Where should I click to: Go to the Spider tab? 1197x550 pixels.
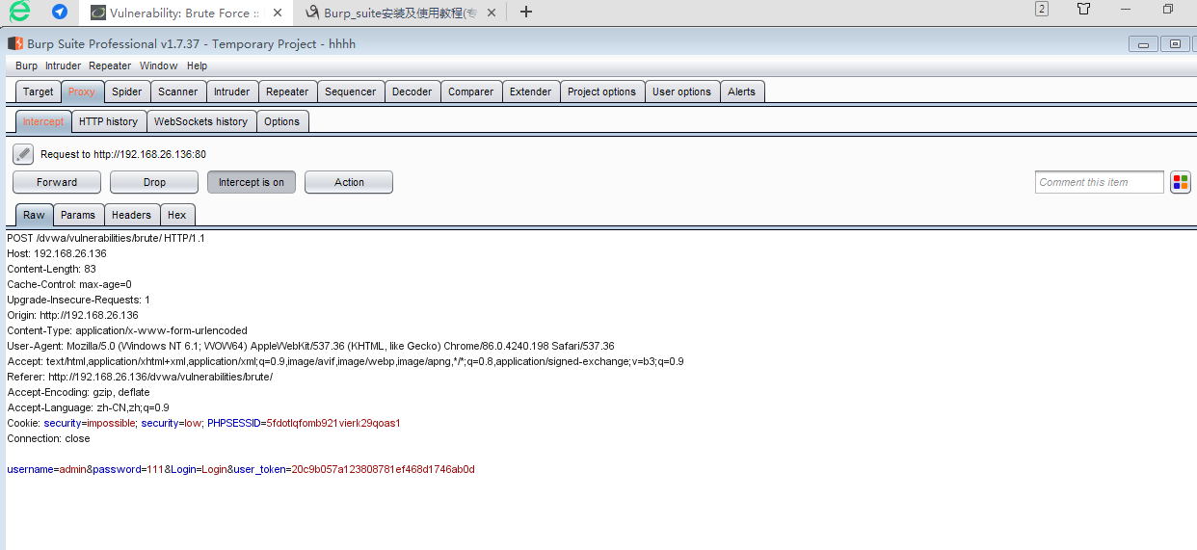point(126,92)
